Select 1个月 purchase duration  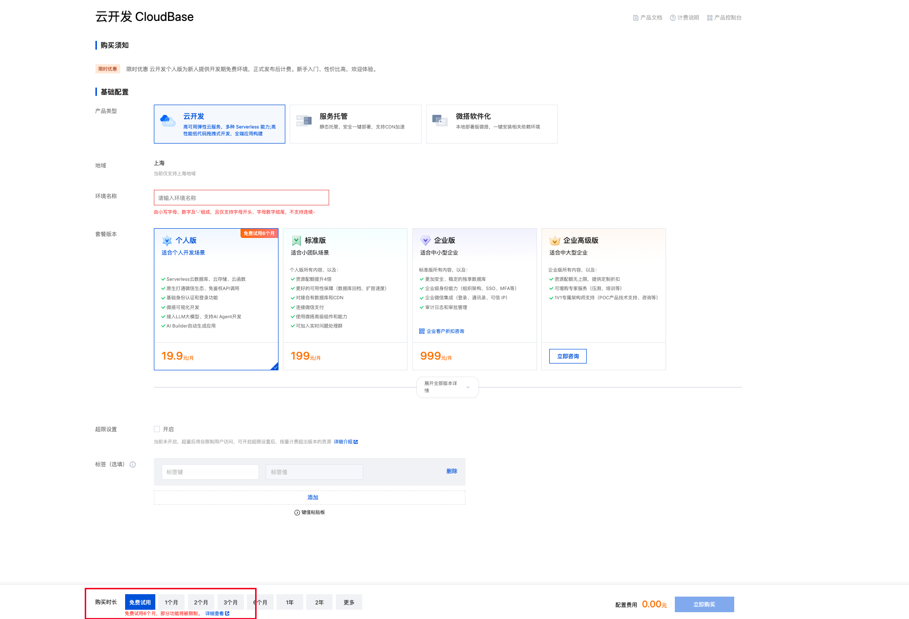[x=171, y=602]
